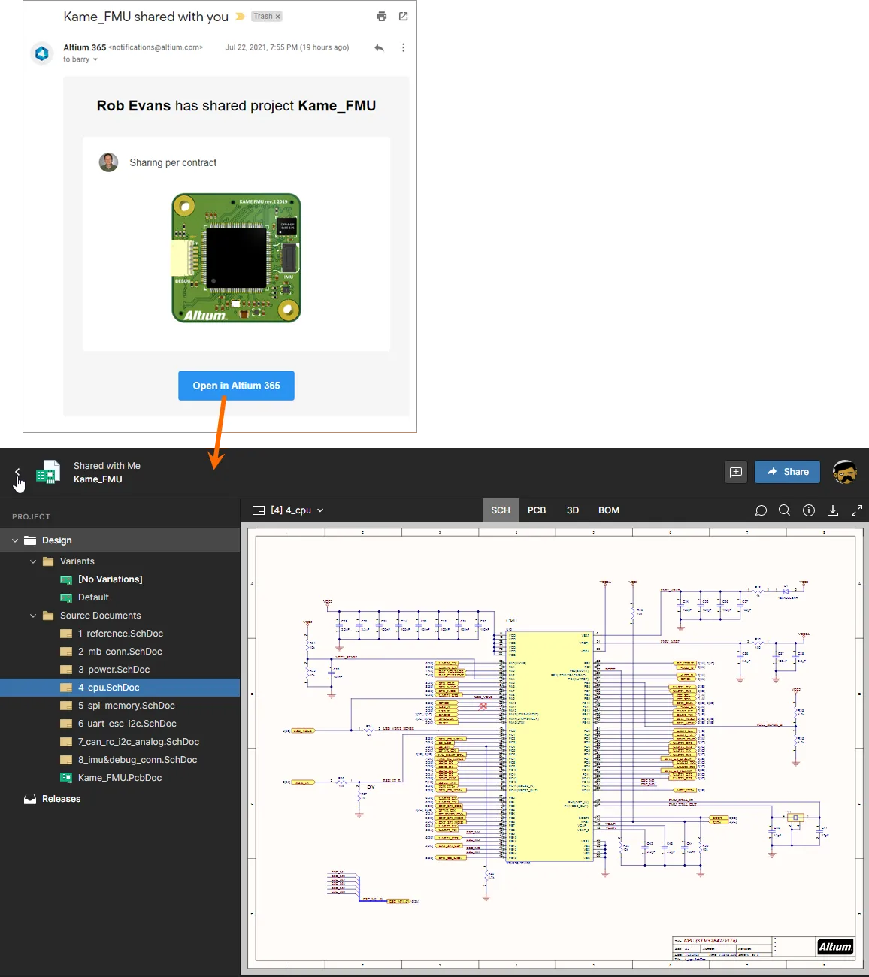Click the Open in Altium 365 button
Image resolution: width=869 pixels, height=977 pixels.
click(236, 386)
